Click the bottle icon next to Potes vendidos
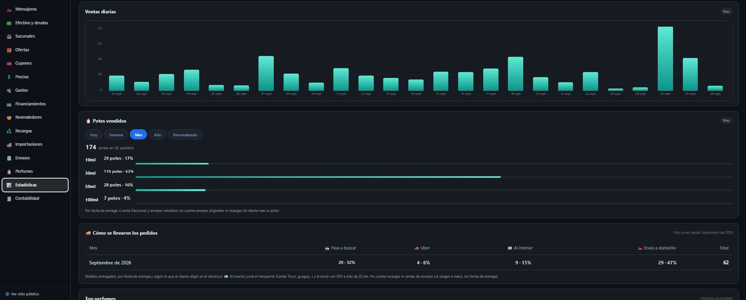The height and width of the screenshot is (300, 746). (x=88, y=121)
